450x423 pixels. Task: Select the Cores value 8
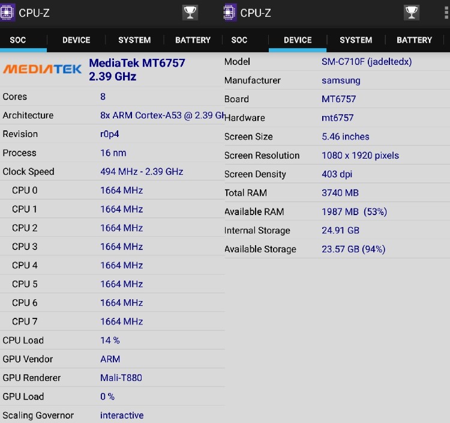(103, 97)
